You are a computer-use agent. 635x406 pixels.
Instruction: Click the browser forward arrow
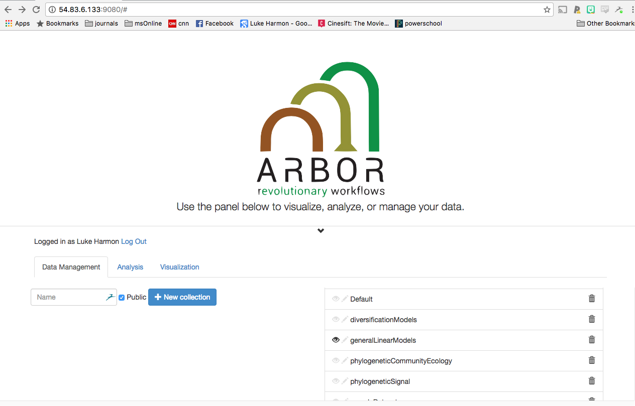click(x=22, y=10)
